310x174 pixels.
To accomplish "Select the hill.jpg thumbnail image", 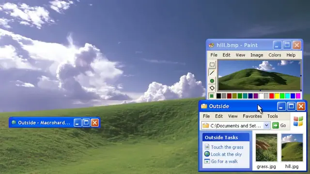I will click(x=292, y=147).
